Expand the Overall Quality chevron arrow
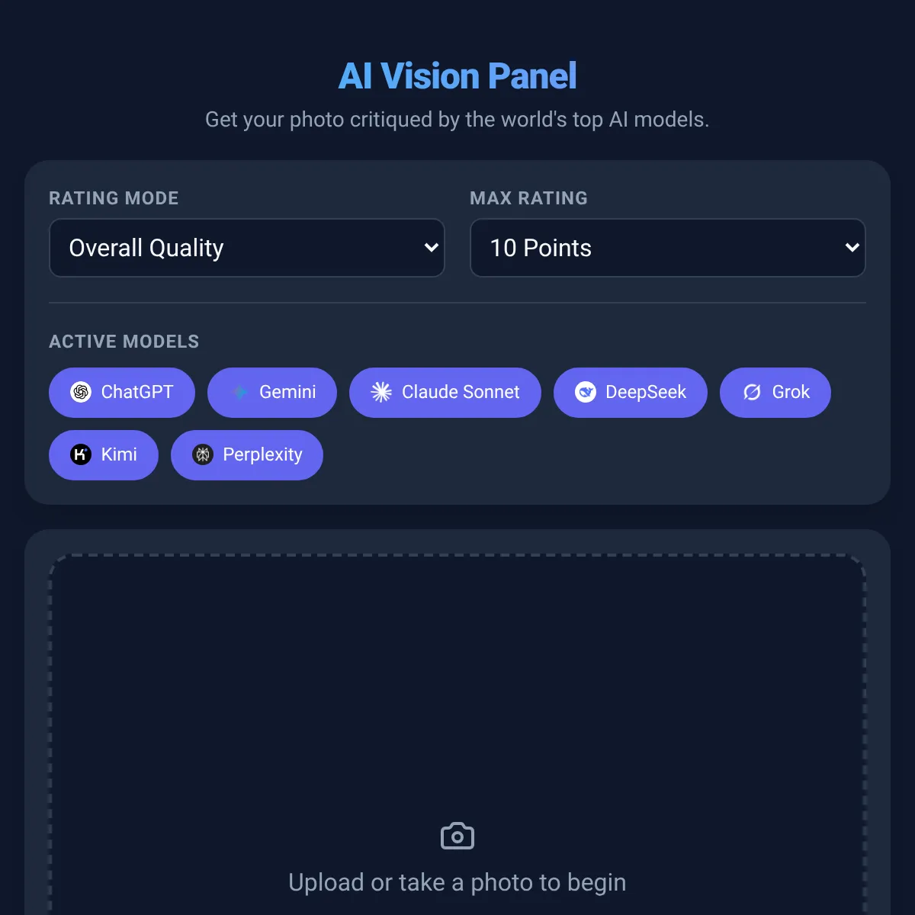 (431, 248)
